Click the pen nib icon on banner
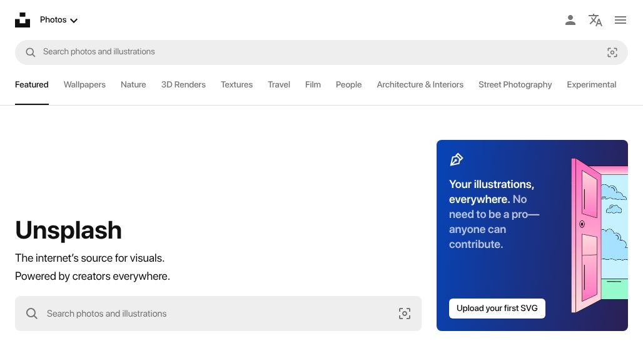Viewport: 643px width, 361px height. [x=456, y=160]
